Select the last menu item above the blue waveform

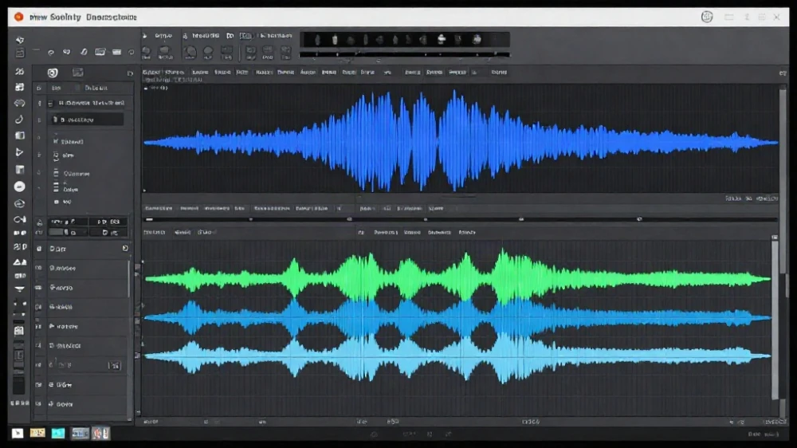(x=499, y=73)
